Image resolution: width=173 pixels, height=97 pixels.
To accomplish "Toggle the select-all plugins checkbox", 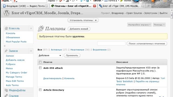I will tap(40, 62).
